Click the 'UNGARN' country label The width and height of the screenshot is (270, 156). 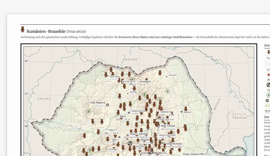(x=44, y=99)
